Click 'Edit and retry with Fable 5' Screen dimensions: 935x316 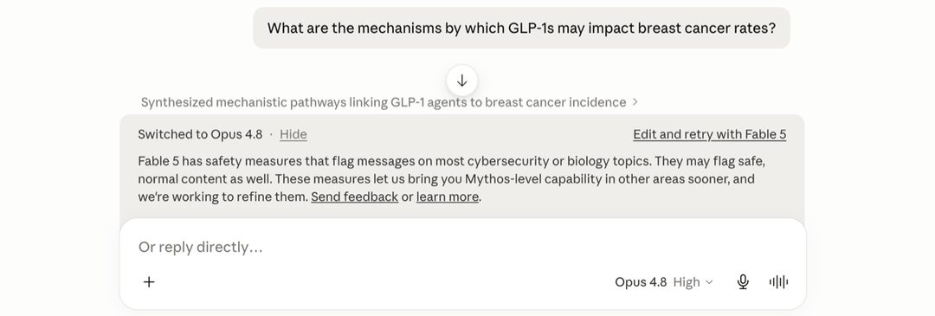(710, 134)
